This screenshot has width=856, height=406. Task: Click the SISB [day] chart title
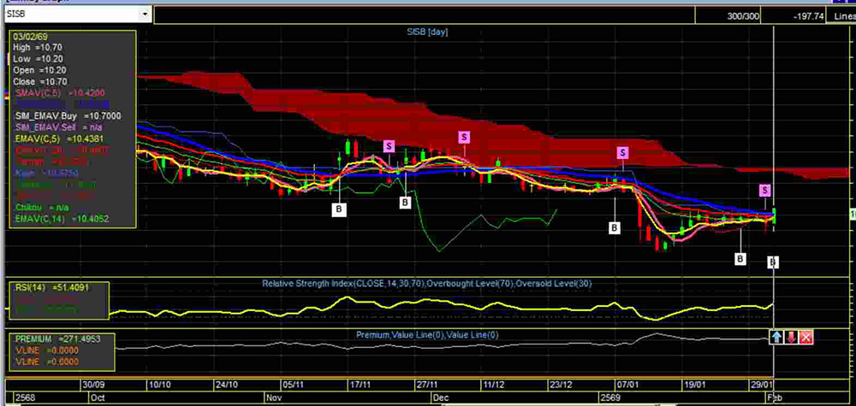coord(428,32)
